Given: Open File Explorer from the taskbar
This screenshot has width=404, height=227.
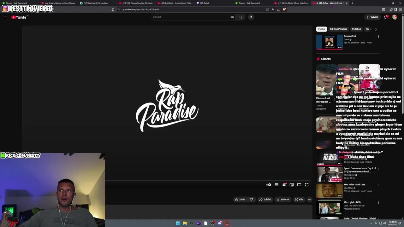Looking at the screenshot, I should 185,223.
